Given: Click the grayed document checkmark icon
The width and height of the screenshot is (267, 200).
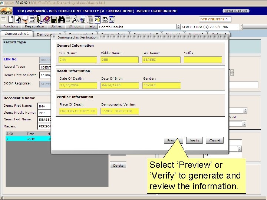Looking at the screenshot, I should point(69,19).
